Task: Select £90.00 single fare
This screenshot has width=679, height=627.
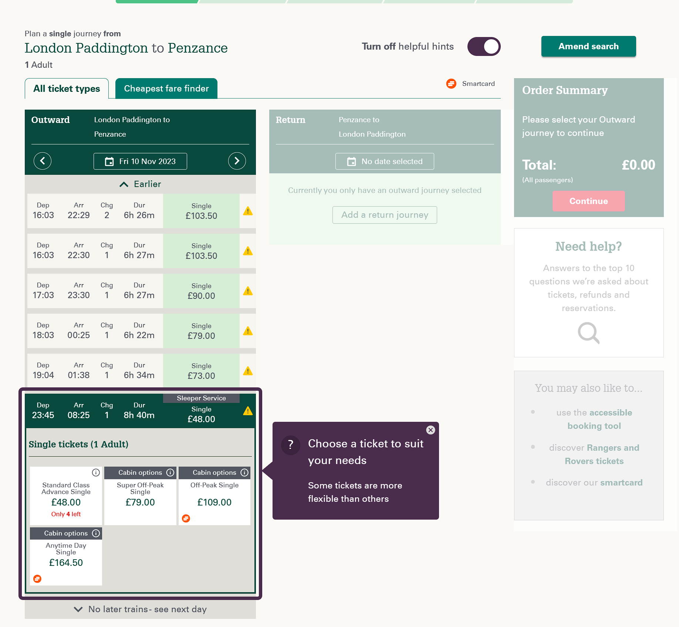Action: 201,291
